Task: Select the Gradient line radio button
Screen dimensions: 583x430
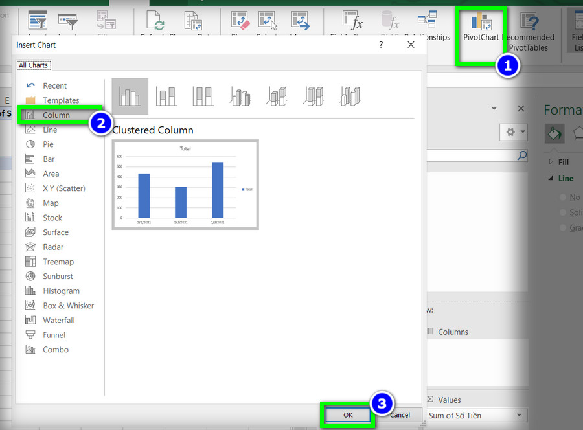Action: tap(563, 227)
